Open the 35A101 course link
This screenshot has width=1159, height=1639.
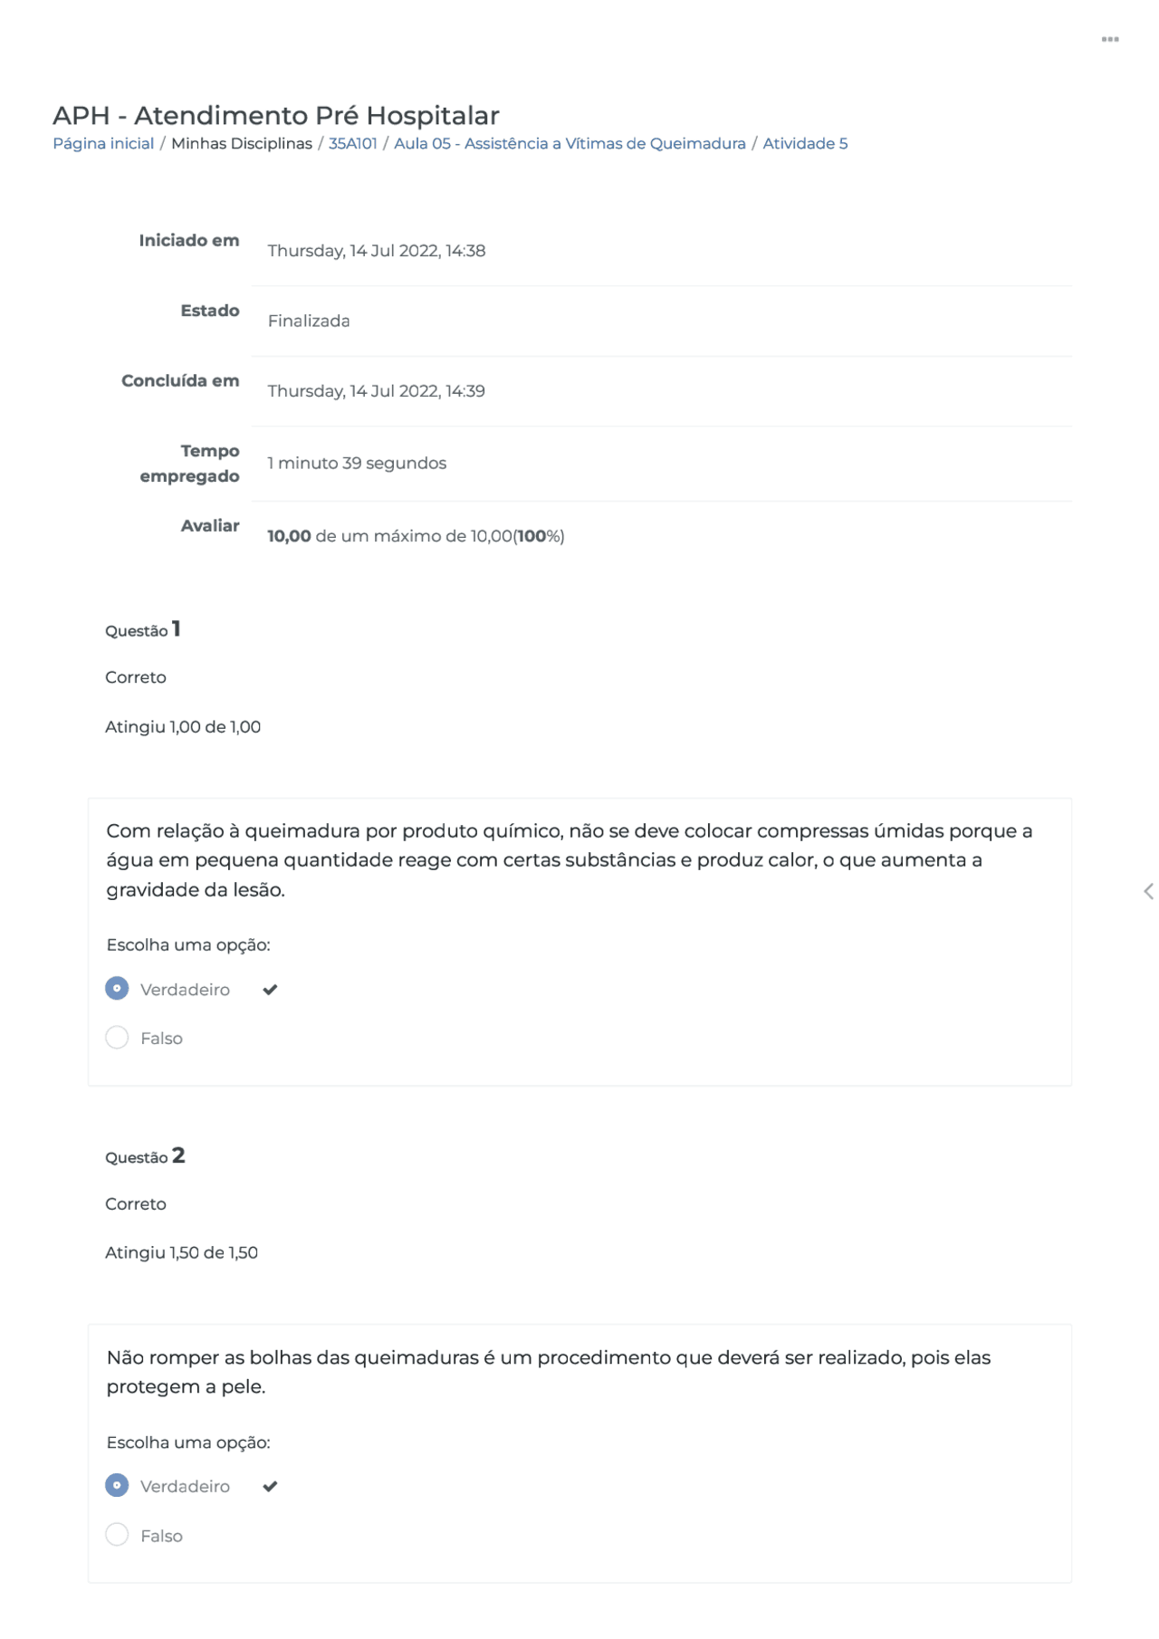[x=352, y=143]
